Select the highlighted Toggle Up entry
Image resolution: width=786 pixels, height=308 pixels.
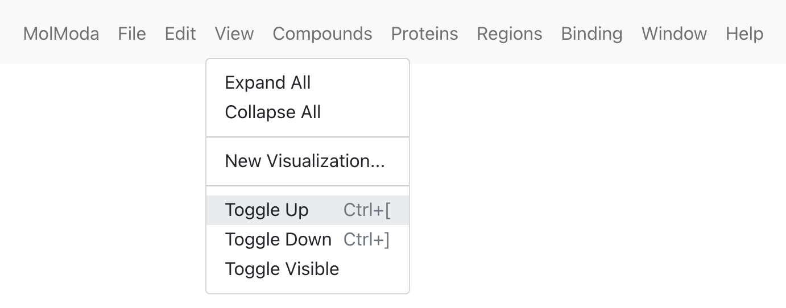point(308,210)
